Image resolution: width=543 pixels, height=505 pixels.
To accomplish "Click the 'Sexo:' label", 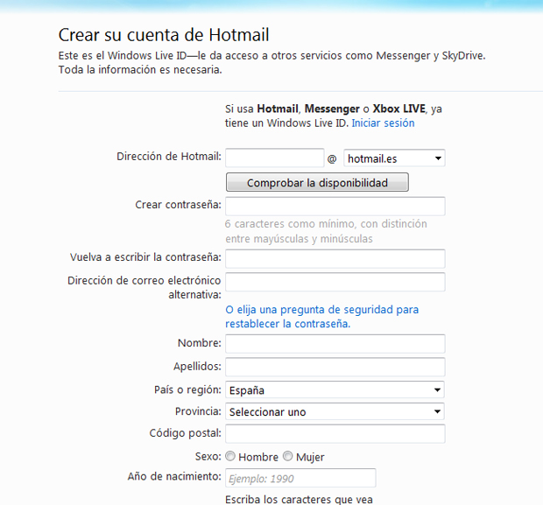I will [208, 457].
